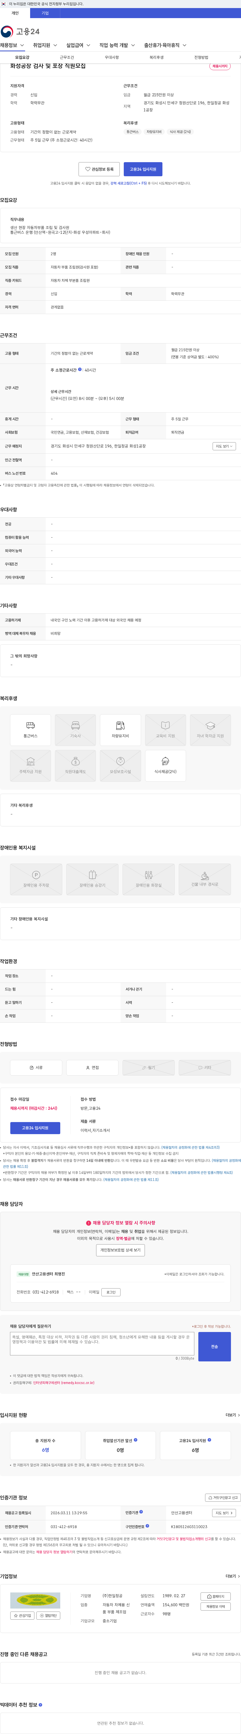Viewport: 241px width, 1734px height.
Task: Open the 인터넷피해구제센터 link
Action: (x=64, y=1383)
